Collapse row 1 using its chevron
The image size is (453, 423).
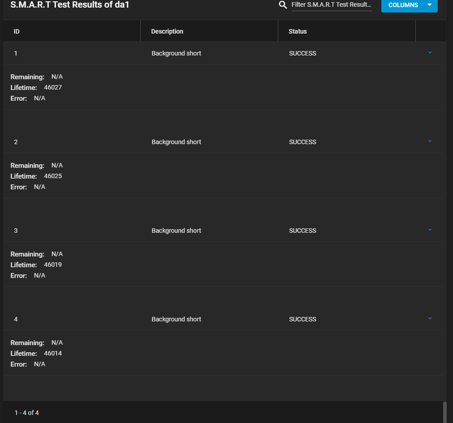point(430,53)
